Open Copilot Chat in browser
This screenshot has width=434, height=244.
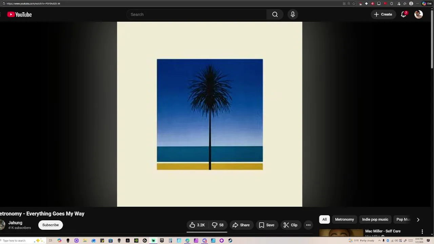[427, 3]
